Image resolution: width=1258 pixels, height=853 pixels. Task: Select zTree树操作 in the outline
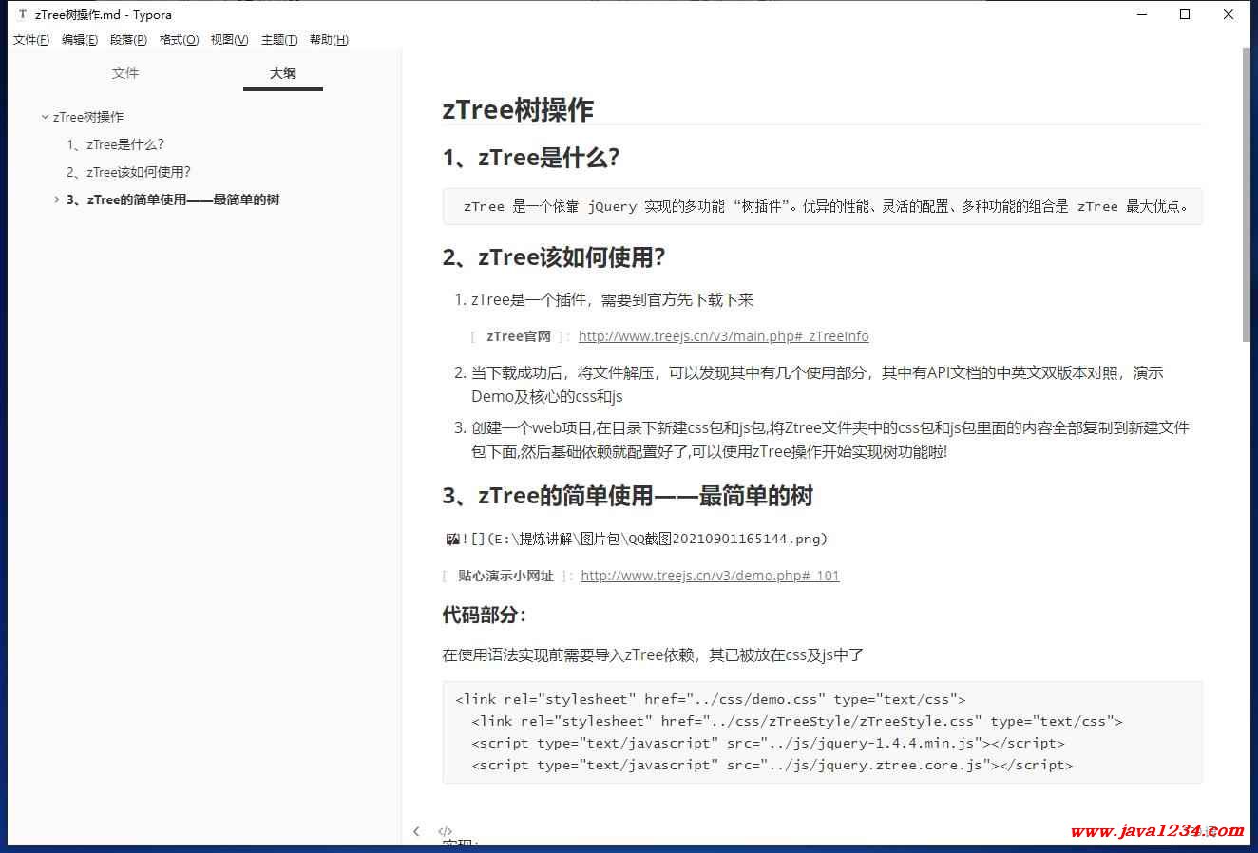(x=88, y=117)
